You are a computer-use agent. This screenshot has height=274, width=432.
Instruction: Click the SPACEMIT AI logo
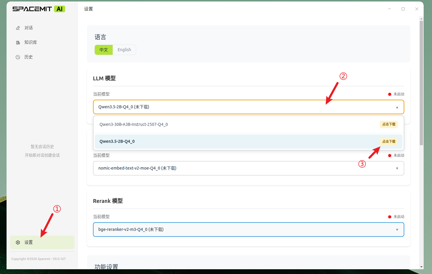pos(39,9)
